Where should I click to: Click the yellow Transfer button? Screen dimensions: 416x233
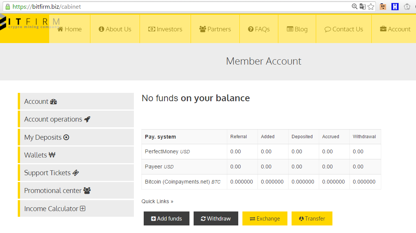(x=312, y=219)
